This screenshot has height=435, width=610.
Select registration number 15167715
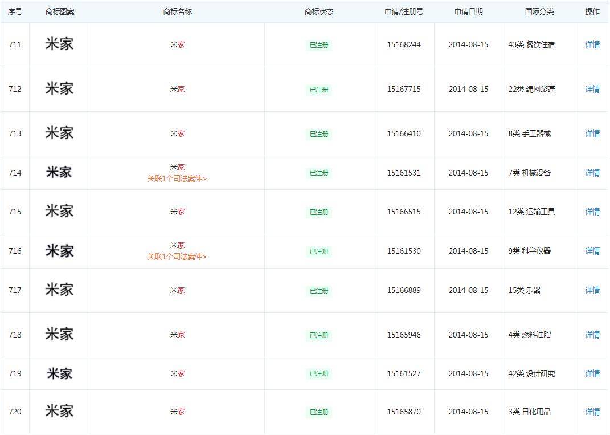point(404,89)
